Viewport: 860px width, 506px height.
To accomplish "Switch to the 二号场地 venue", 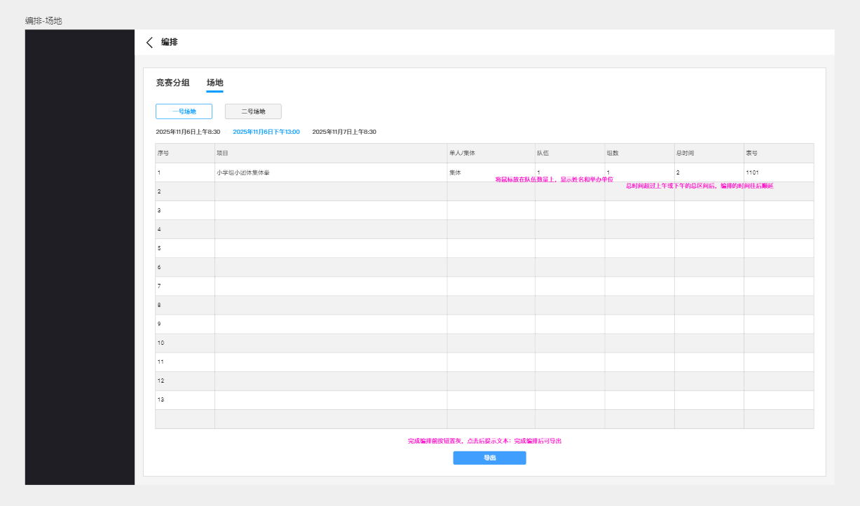I will coord(253,111).
